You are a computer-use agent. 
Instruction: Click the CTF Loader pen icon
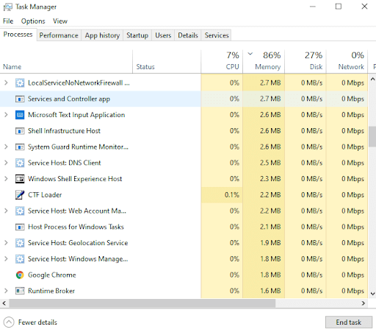point(20,195)
